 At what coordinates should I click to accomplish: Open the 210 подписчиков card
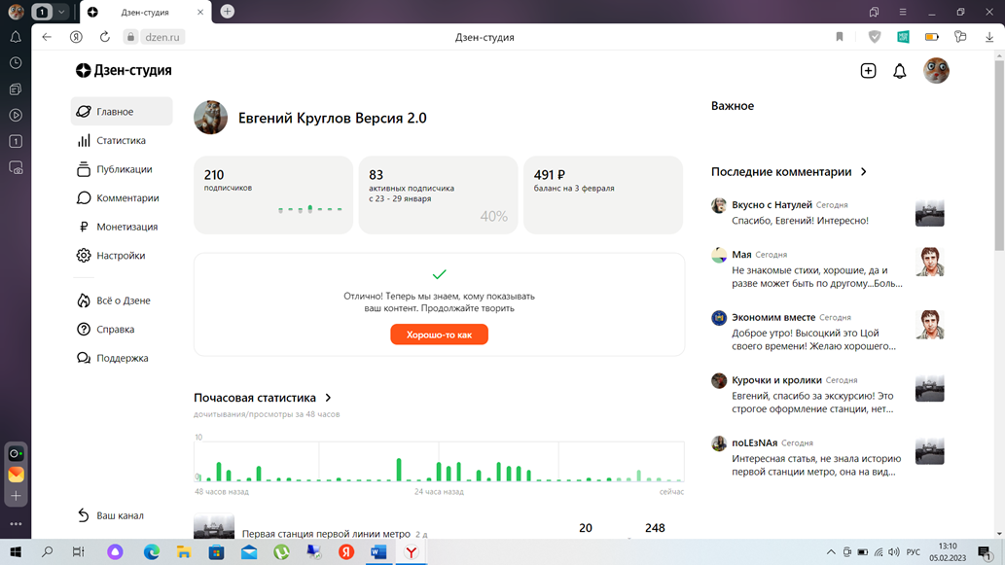273,194
